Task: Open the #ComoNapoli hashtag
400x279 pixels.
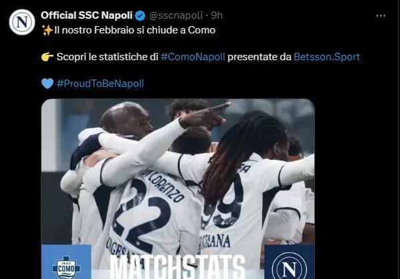Action: (x=193, y=57)
